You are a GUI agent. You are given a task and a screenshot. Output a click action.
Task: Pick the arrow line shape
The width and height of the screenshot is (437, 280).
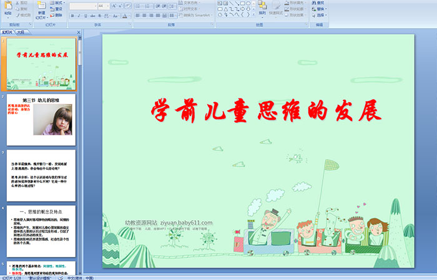point(237,3)
